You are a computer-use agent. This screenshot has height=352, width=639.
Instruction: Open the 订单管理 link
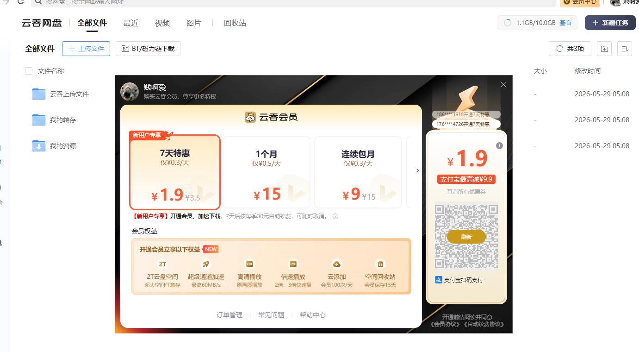tap(230, 315)
